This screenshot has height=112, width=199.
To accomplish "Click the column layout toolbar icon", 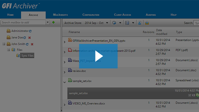I will [127, 23].
